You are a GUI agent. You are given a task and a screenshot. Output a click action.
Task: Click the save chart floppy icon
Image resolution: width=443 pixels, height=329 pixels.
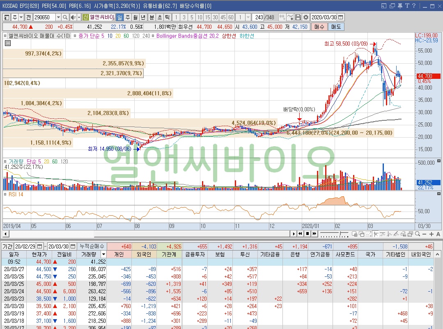[x=298, y=18]
